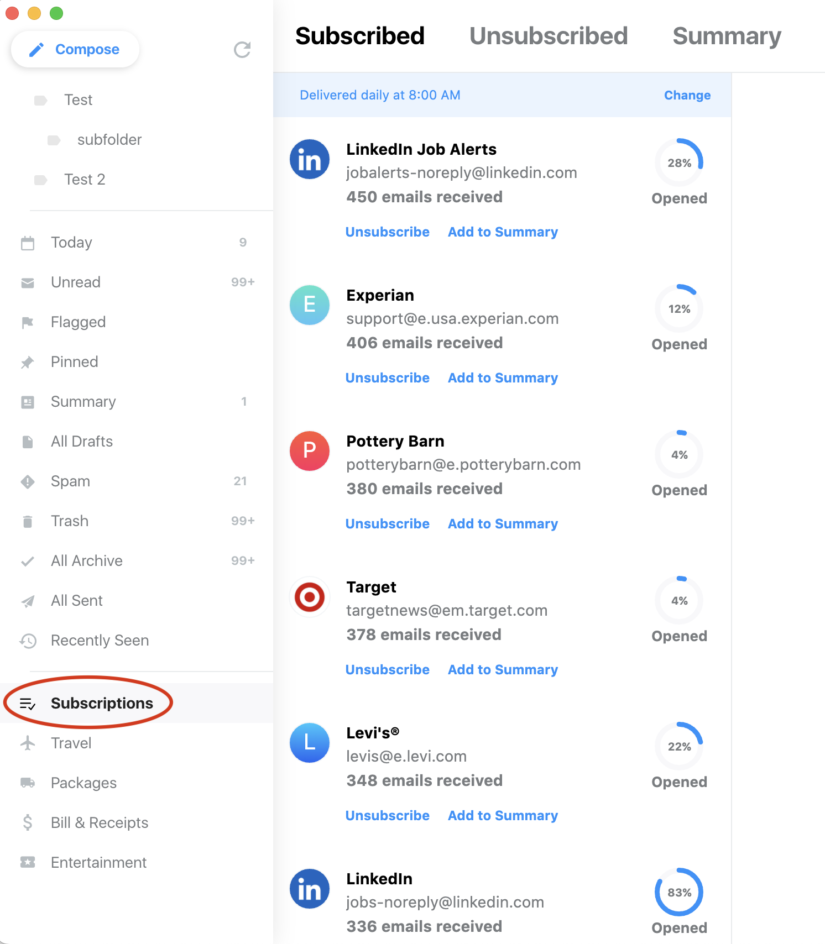This screenshot has height=944, width=825.
Task: Click support@e.usa.experian.com address
Action: (x=452, y=319)
